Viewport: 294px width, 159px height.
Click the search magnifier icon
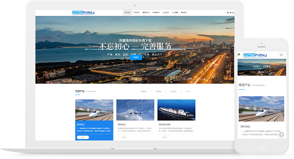(233, 13)
